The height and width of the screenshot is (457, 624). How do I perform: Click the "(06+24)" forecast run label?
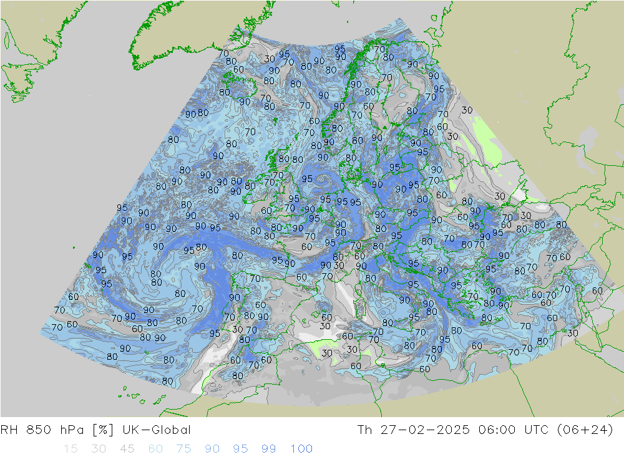point(585,430)
